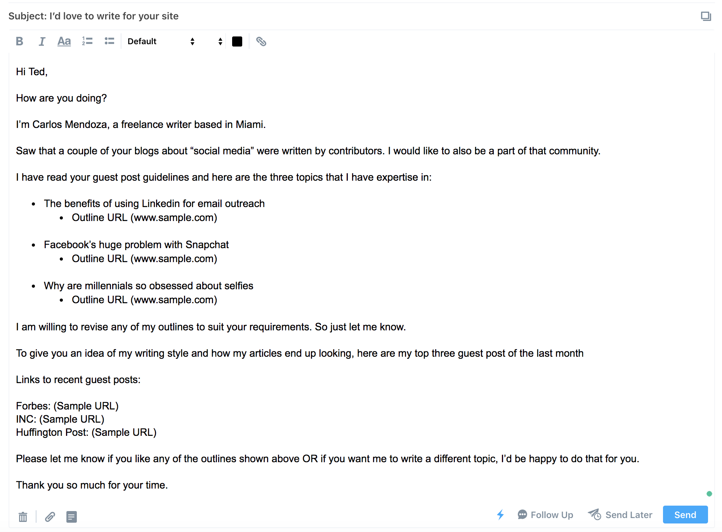Insert a numbered list

coord(87,41)
